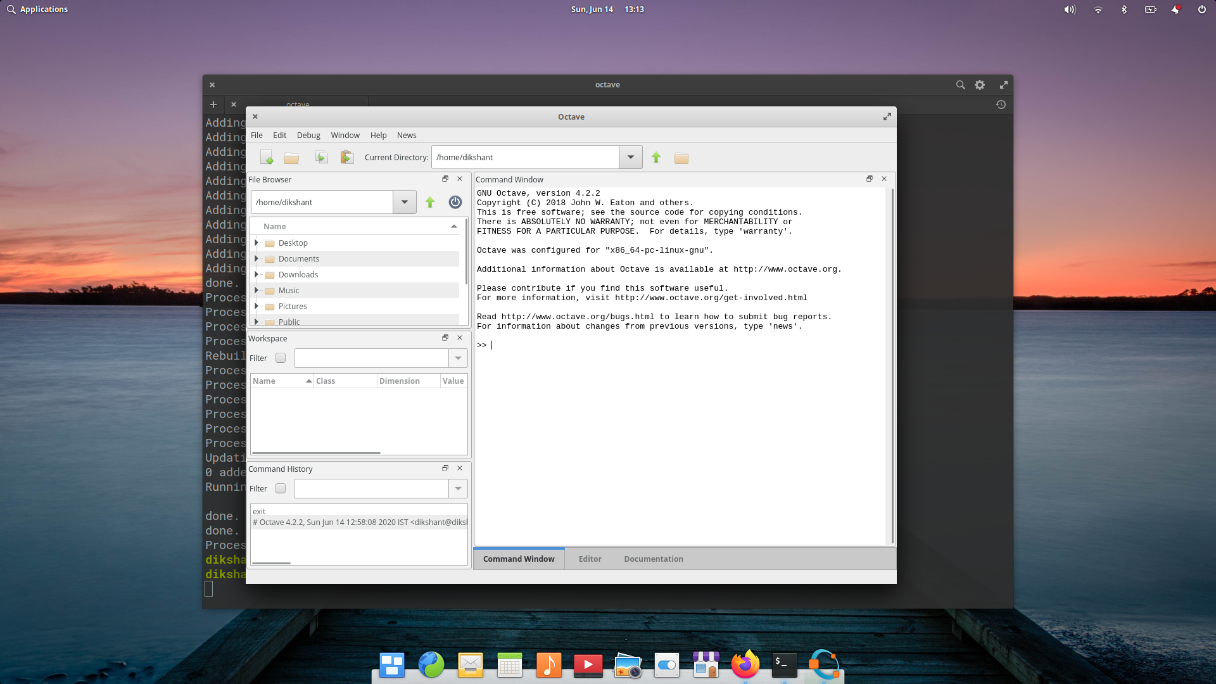Click the Octave open file icon

point(293,157)
